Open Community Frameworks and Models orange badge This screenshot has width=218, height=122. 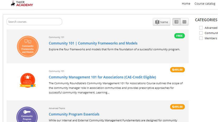tap(28, 46)
